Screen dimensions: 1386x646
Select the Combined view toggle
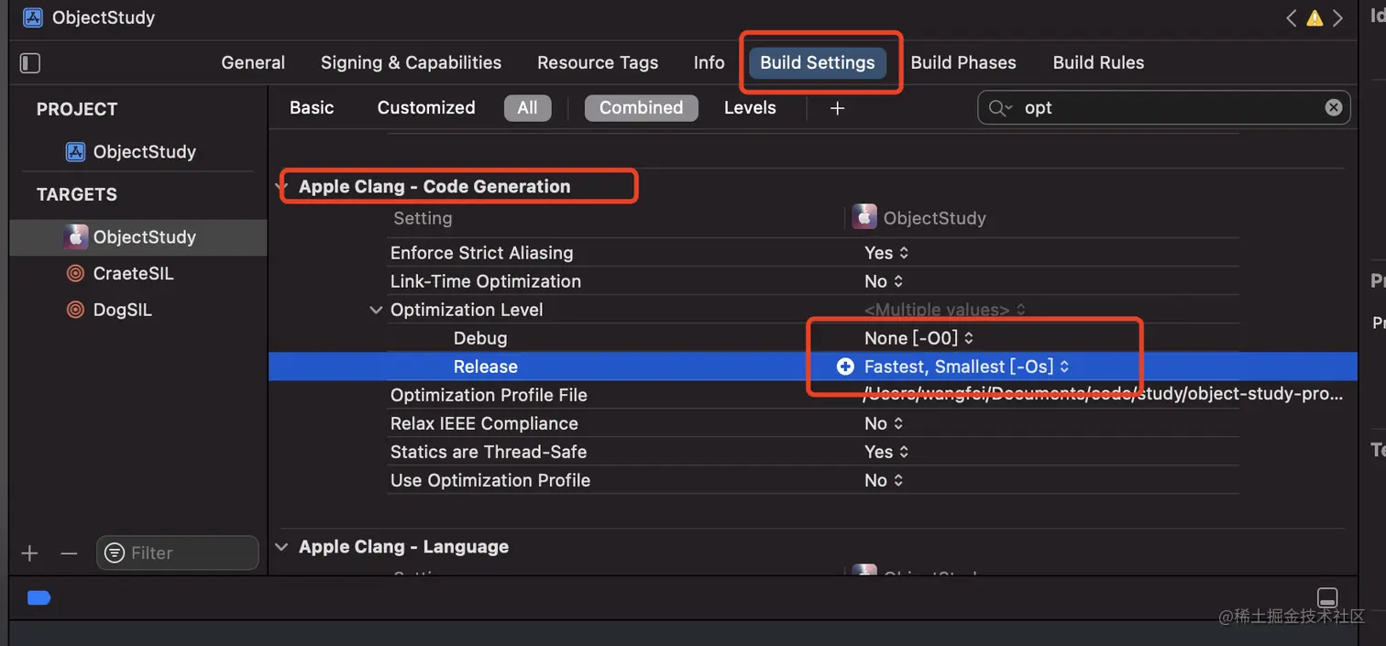[641, 107]
